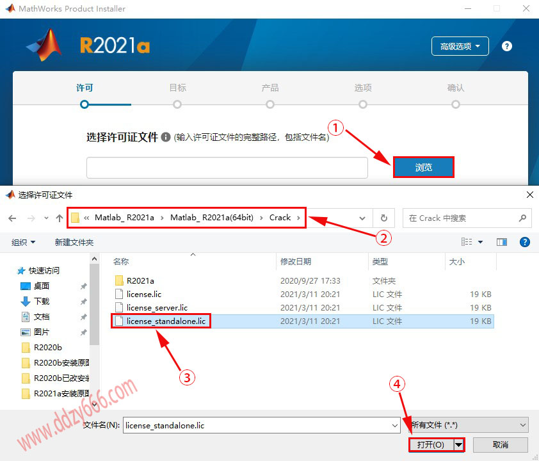
Task: Sort by 大小 column header
Action: tap(457, 262)
